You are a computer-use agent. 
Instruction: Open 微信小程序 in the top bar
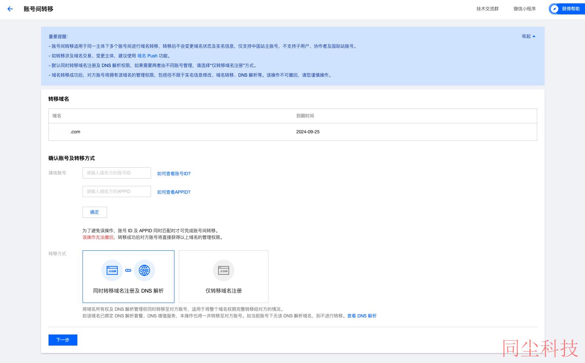pyautogui.click(x=524, y=9)
